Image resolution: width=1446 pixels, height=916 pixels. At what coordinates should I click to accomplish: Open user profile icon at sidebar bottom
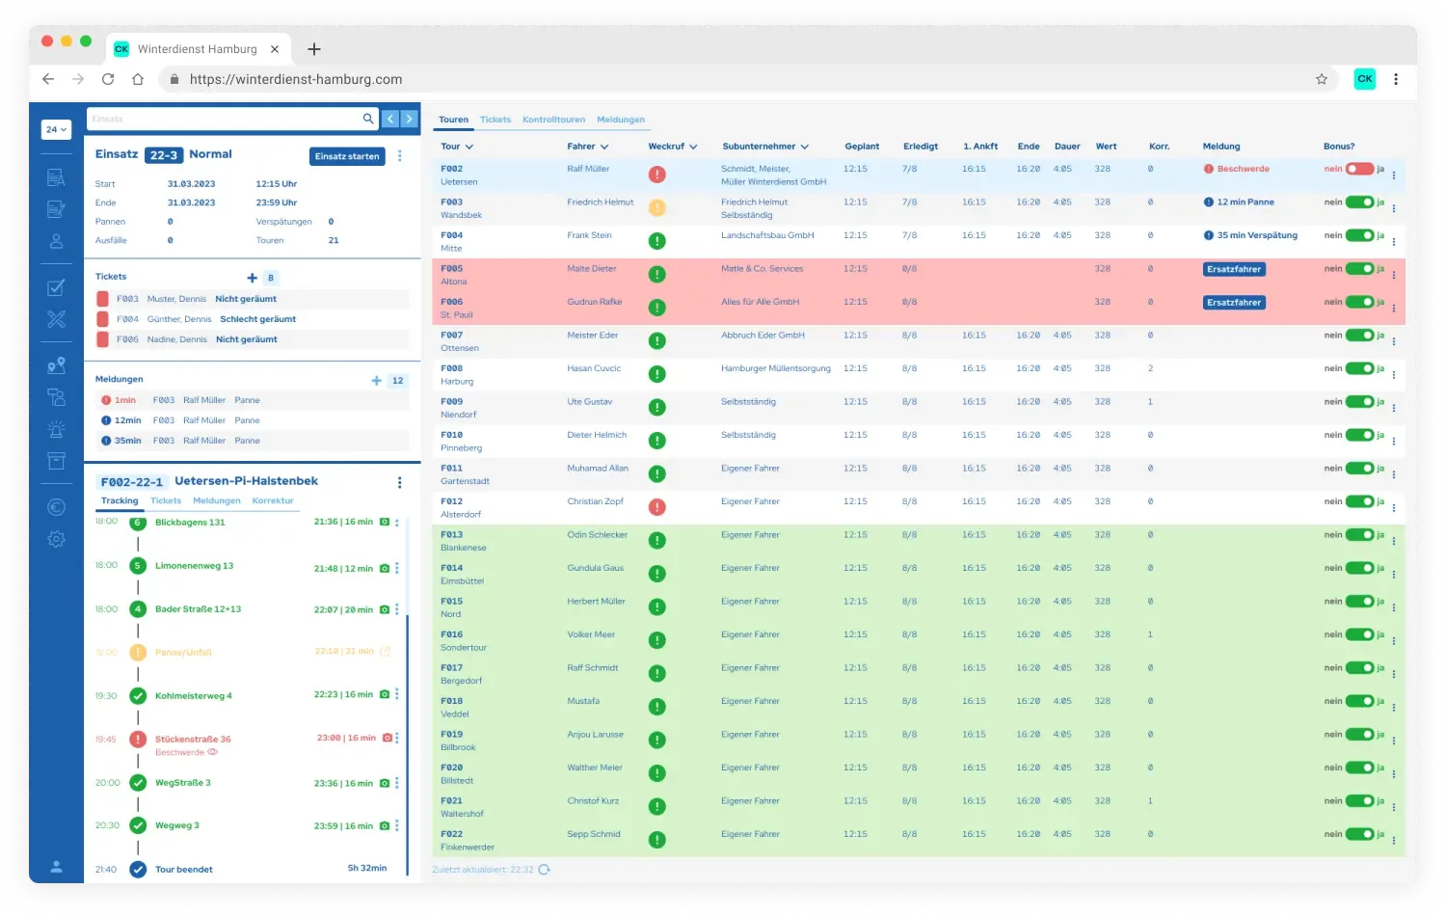click(57, 867)
